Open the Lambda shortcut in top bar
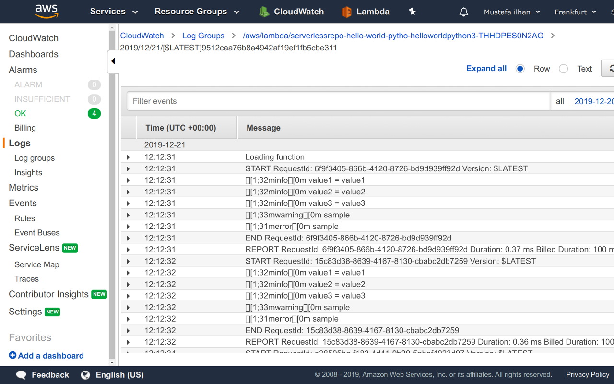Viewport: 614px width, 384px height. (366, 12)
